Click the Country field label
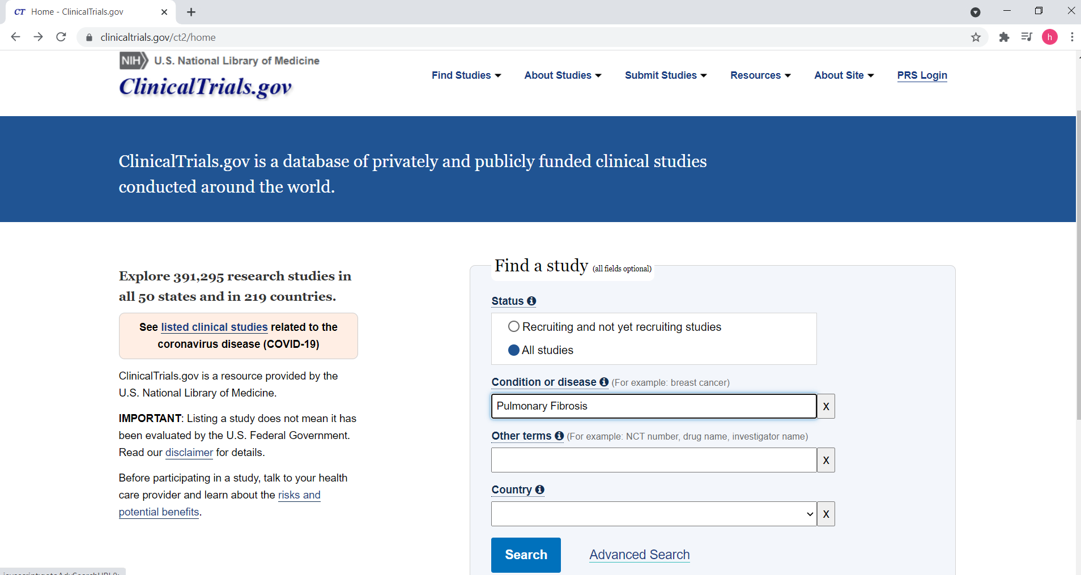This screenshot has width=1081, height=575. [x=512, y=489]
